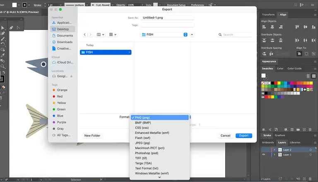
Task: Switch to the Libraries tab
Action: point(295,142)
